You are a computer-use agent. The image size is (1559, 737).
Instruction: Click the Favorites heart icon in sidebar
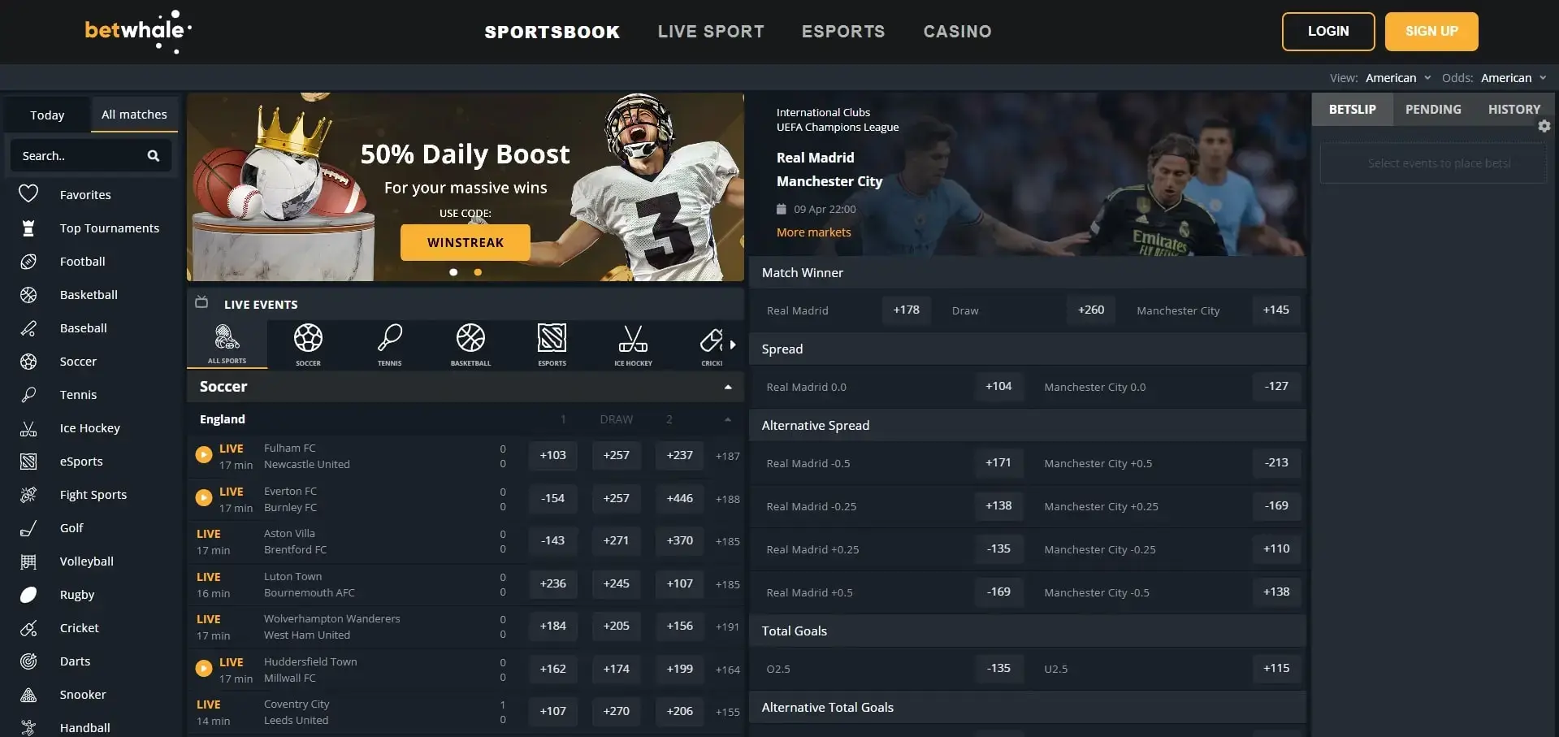tap(28, 194)
